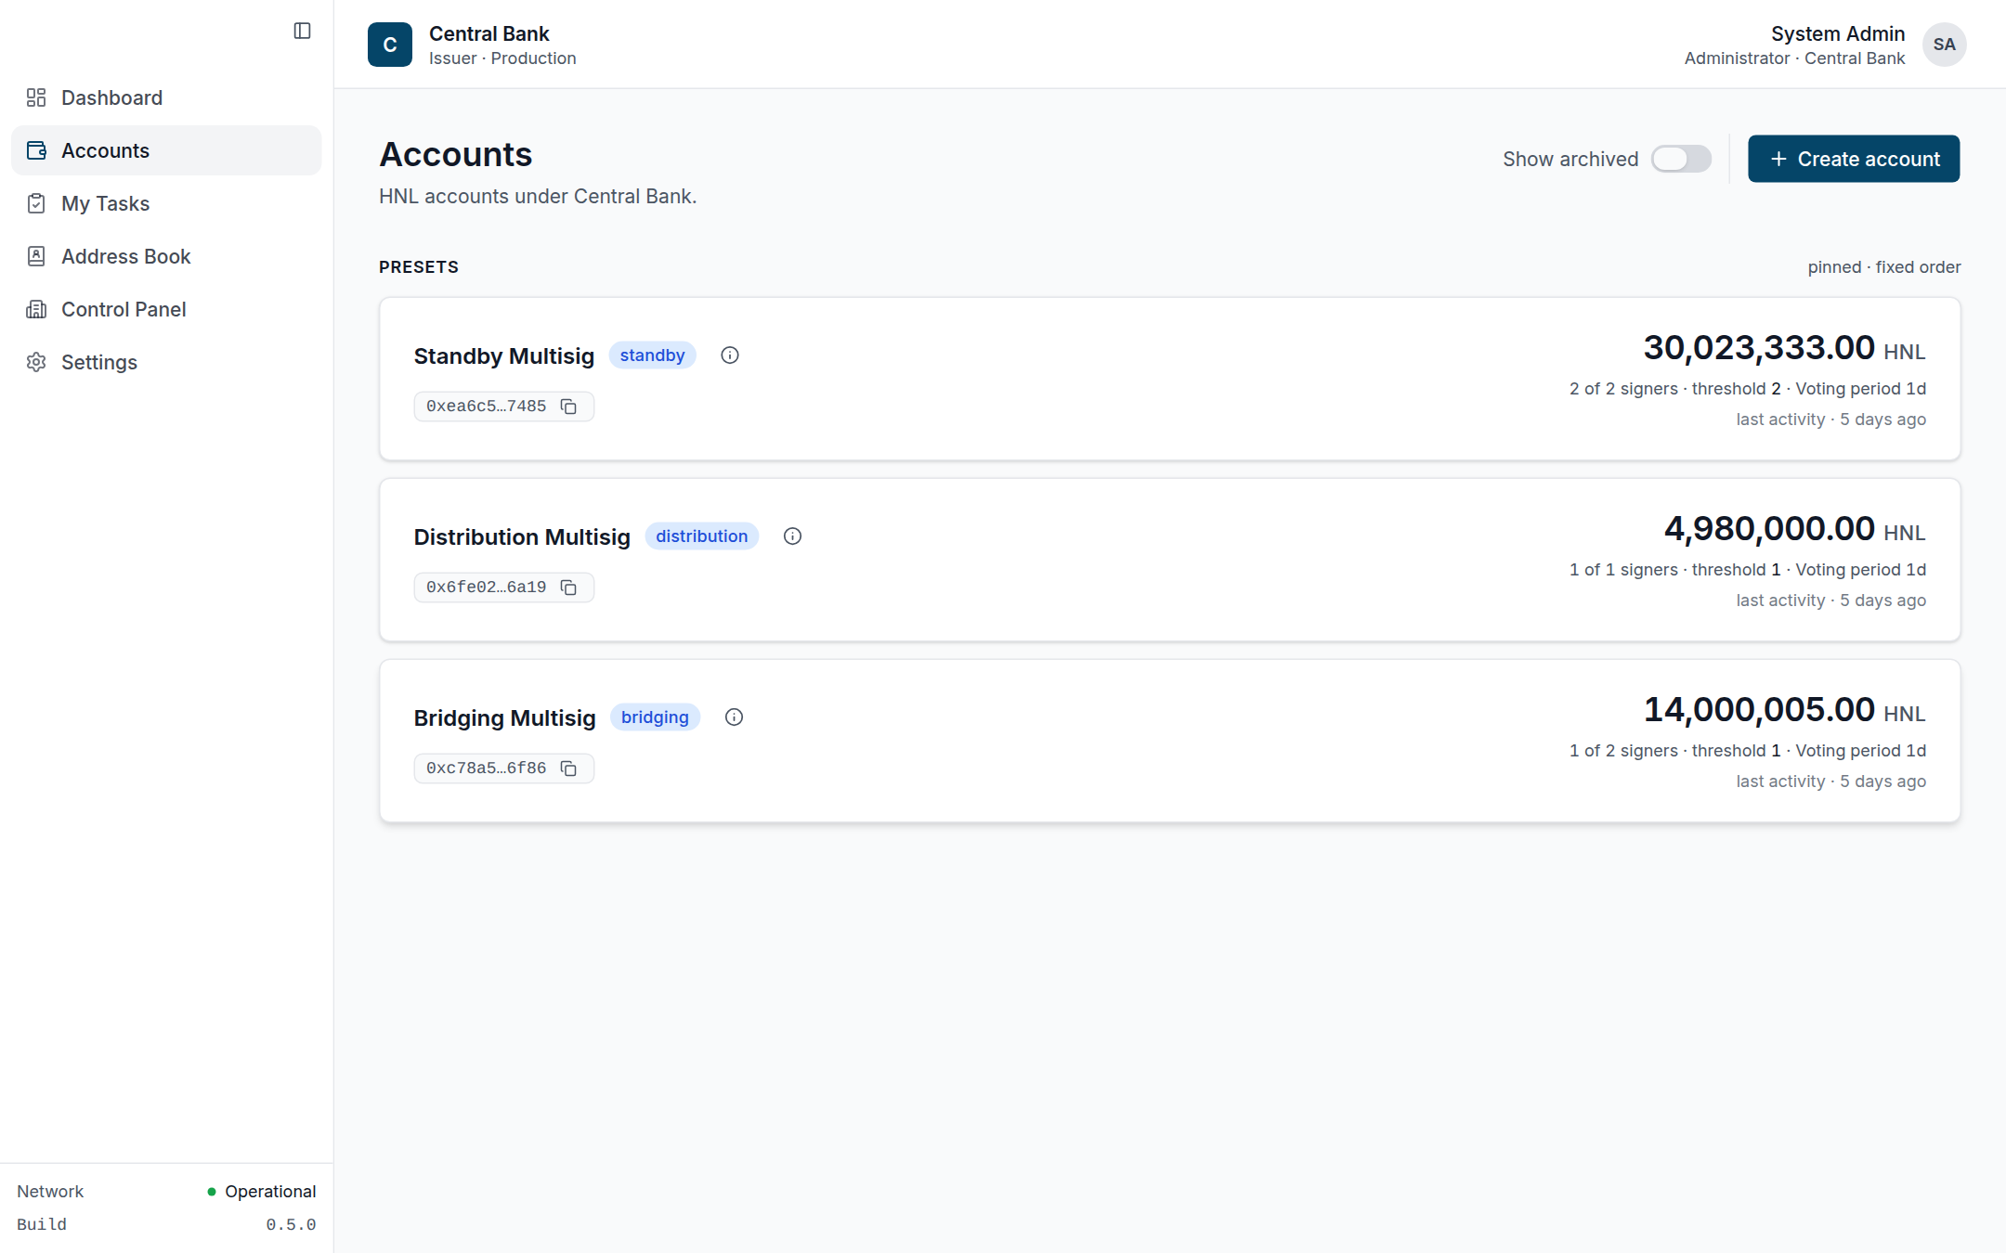Click the 14,000,005.00 HNL balance
The width and height of the screenshot is (2006, 1253).
(1784, 710)
